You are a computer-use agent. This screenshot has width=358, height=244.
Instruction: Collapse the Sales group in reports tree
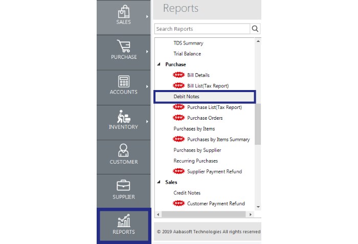tap(159, 182)
